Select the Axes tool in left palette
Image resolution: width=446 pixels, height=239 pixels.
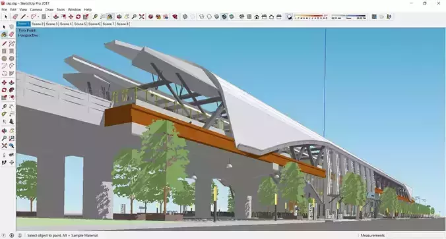tap(4, 122)
